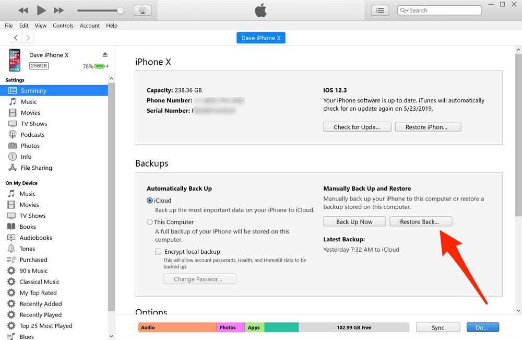Screen dimensions: 522x340
Task: Click the fast forward next track icon
Action: (59, 10)
